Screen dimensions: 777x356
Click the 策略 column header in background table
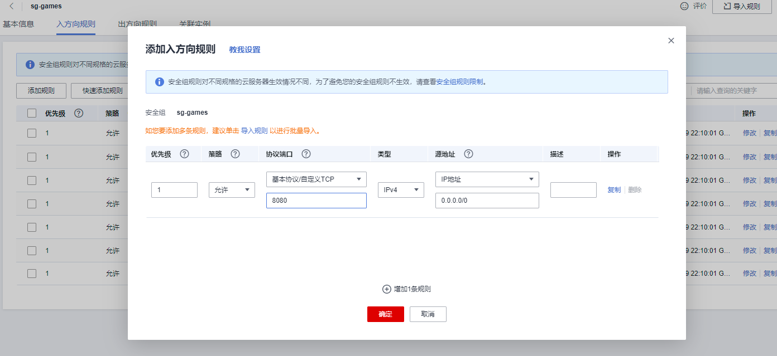click(112, 113)
